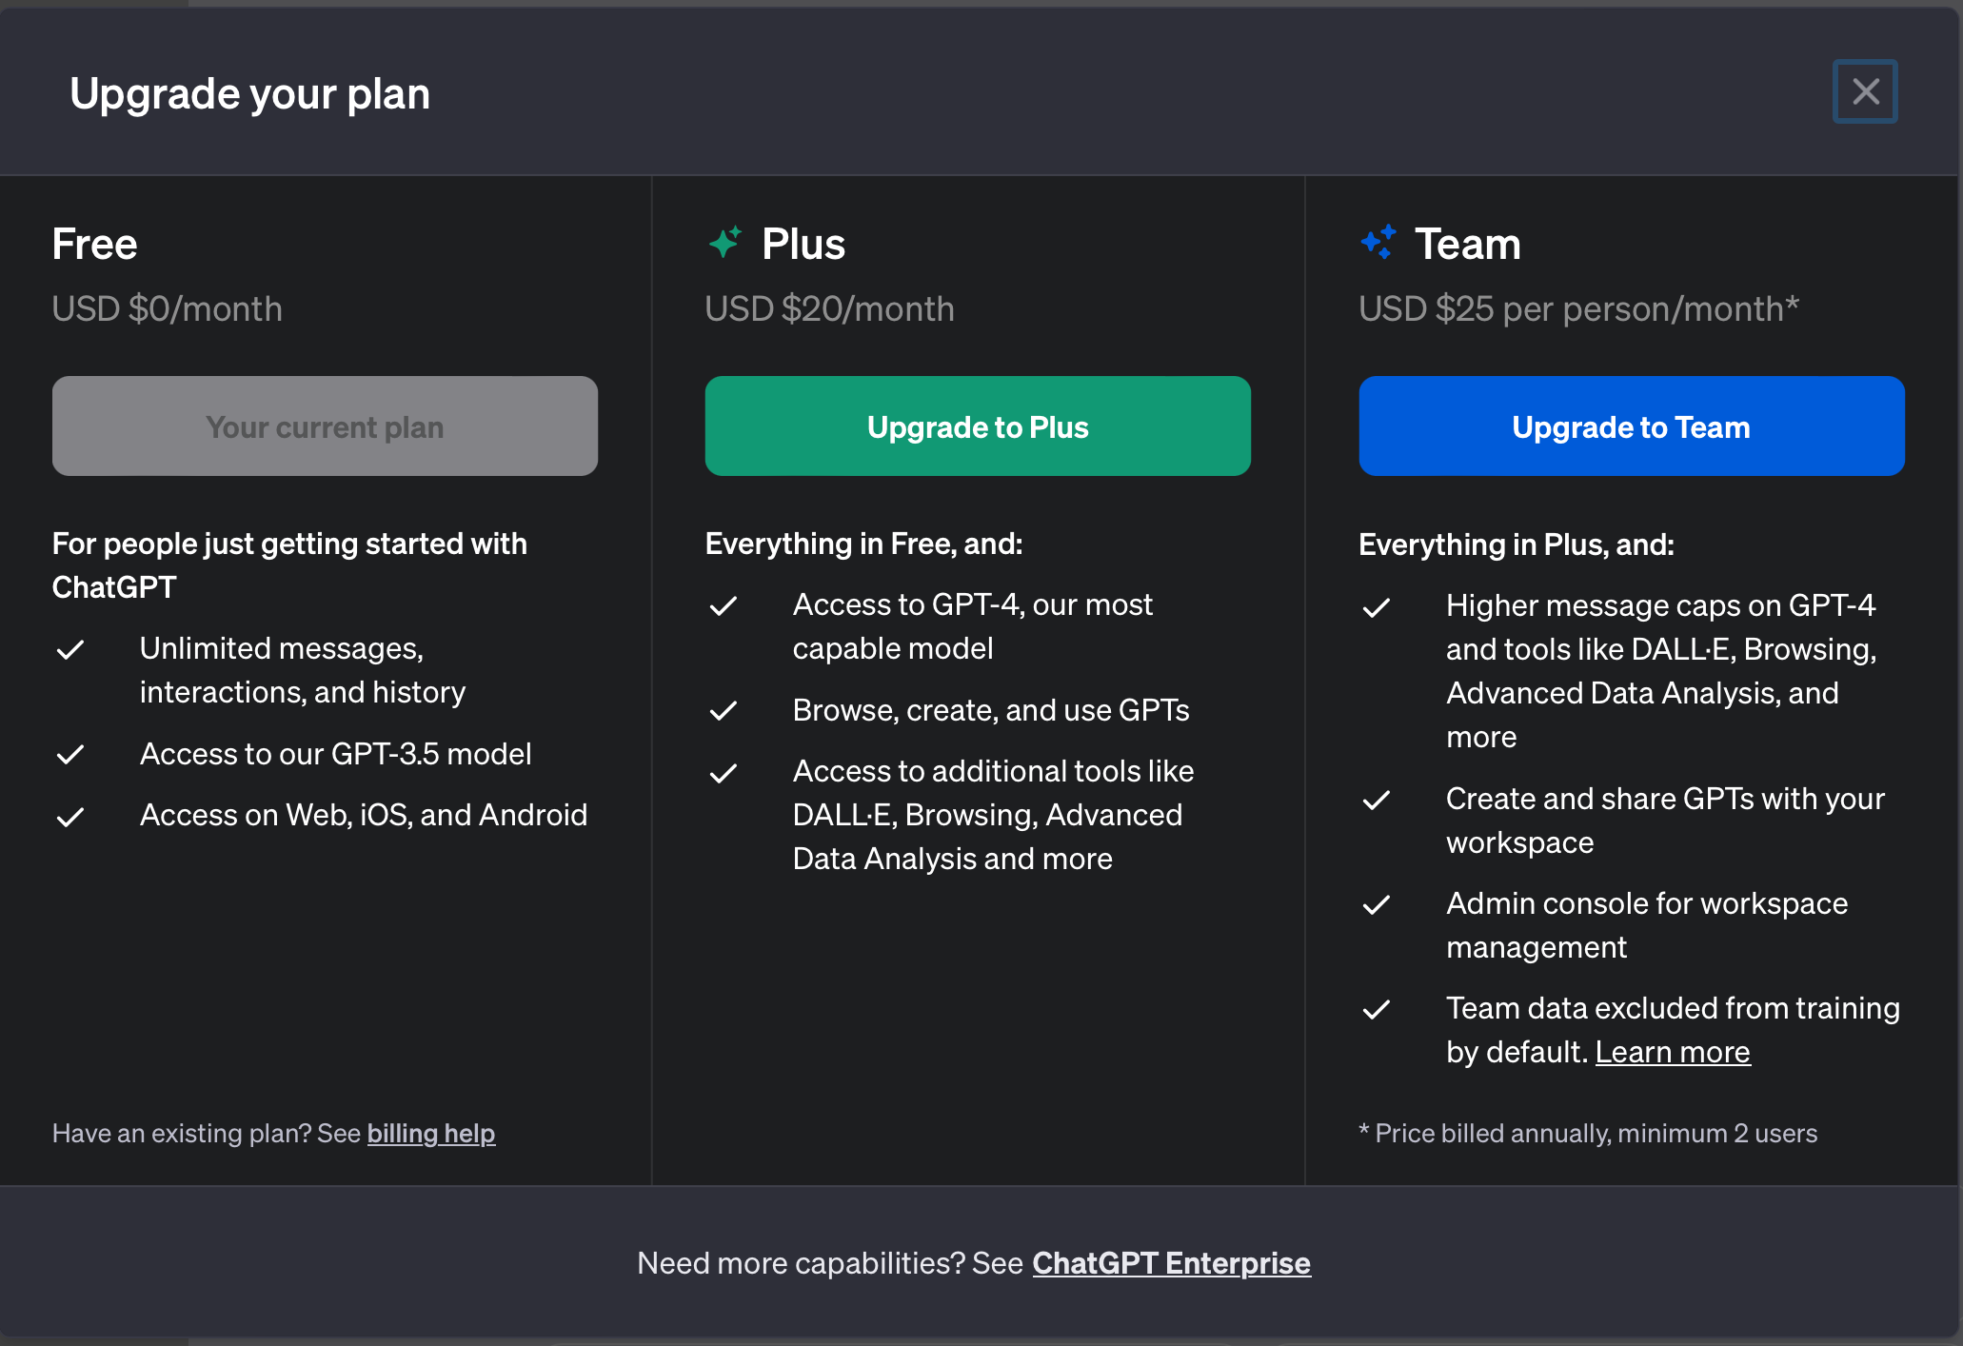The width and height of the screenshot is (1963, 1346).
Task: Open the ChatGPT Enterprise link
Action: point(1171,1263)
